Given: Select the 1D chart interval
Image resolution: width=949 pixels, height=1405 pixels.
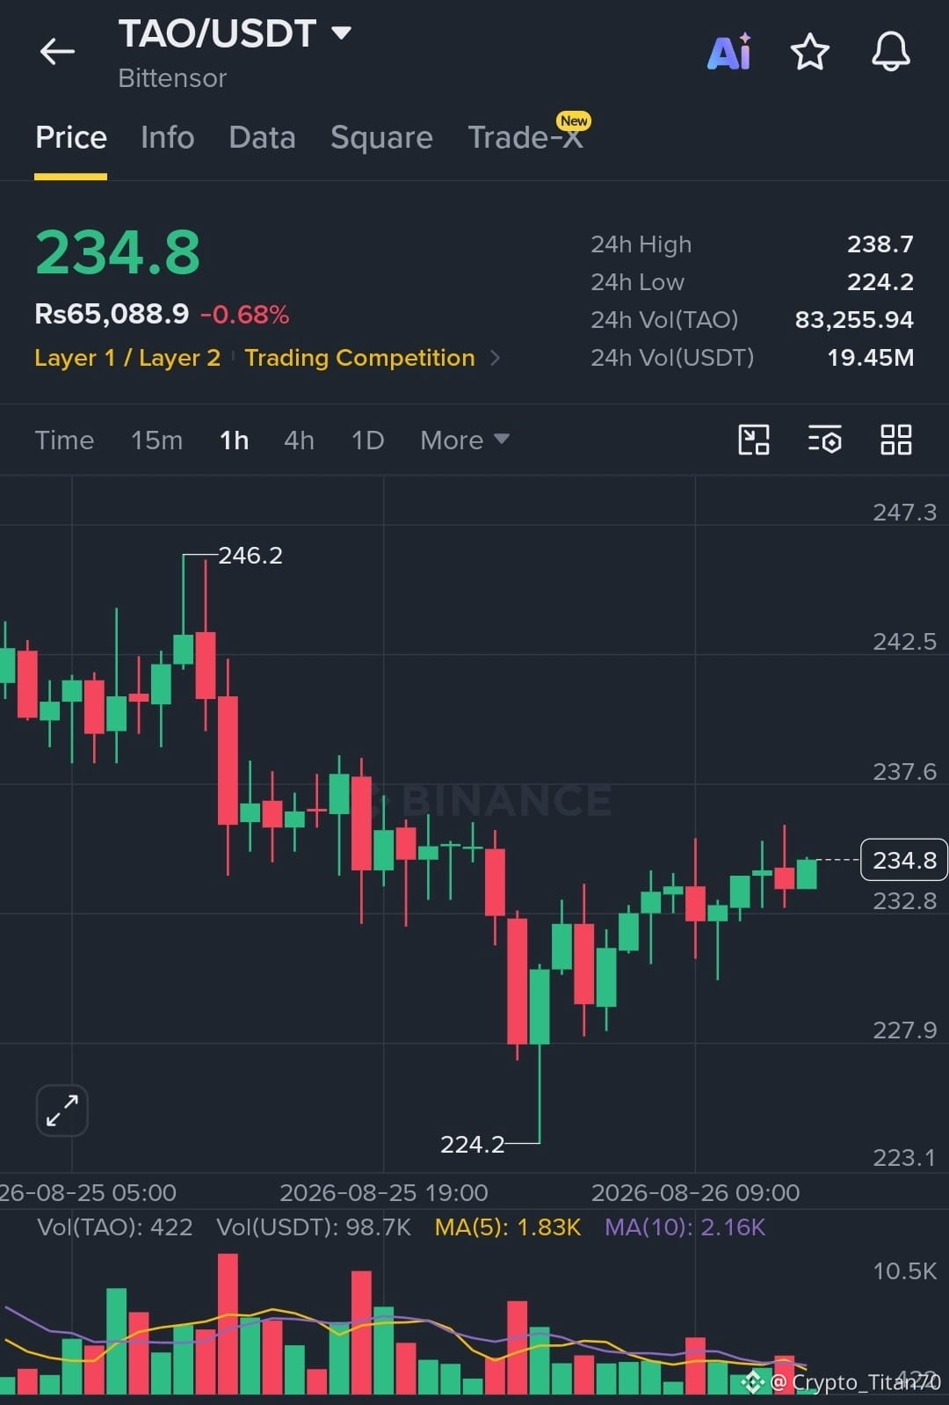Looking at the screenshot, I should tap(367, 440).
